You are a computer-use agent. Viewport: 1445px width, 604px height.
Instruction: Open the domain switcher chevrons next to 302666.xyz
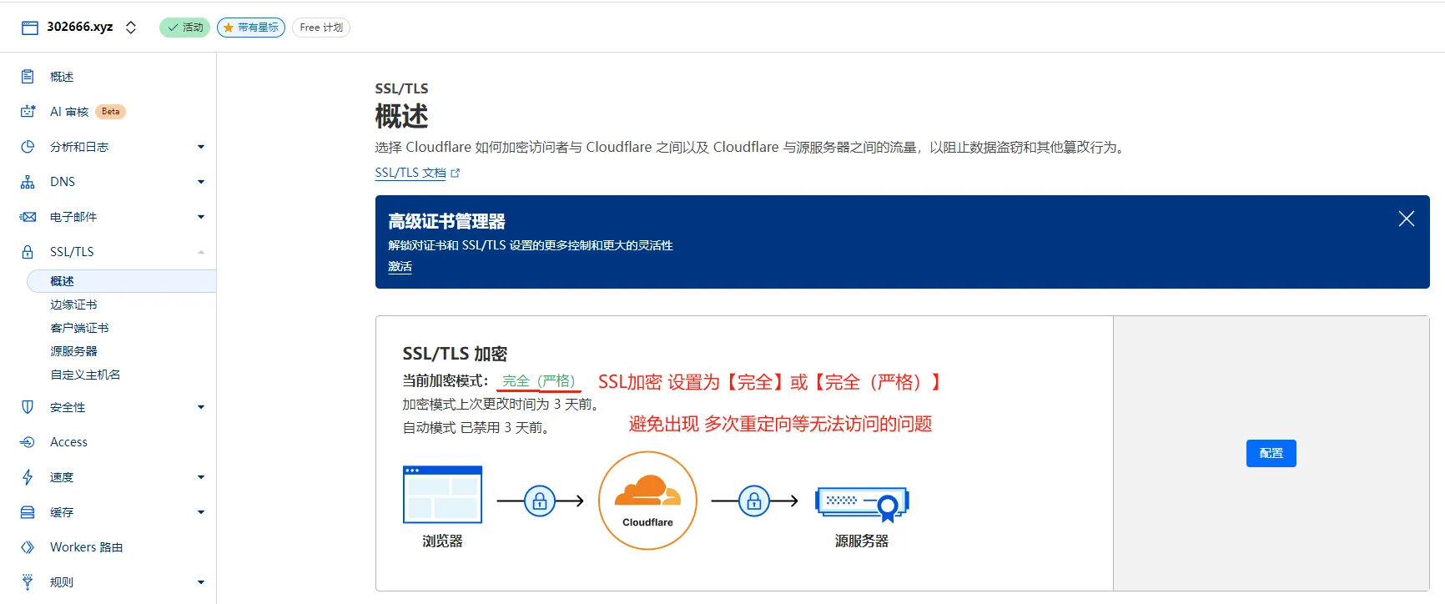pos(131,28)
